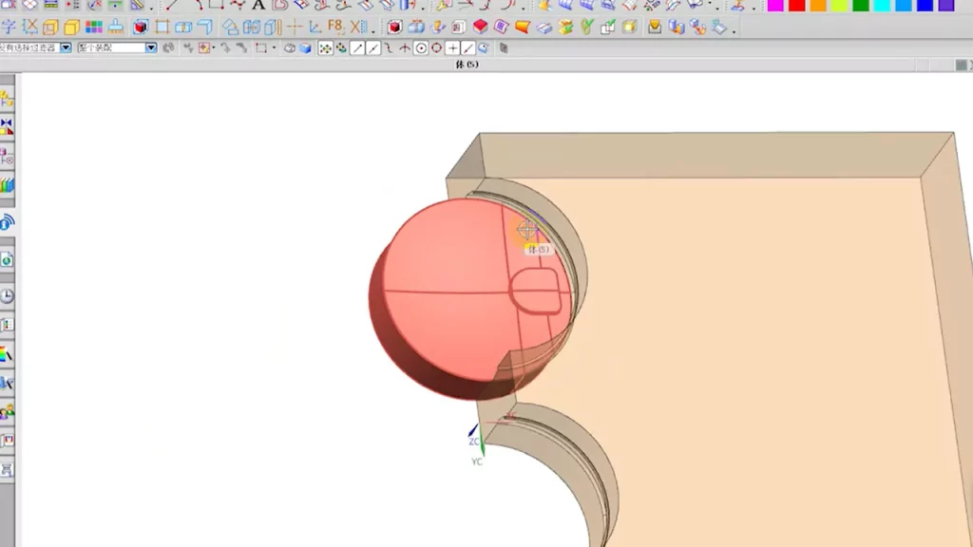Screen dimensions: 973x547
Task: Open the 整个装配 assembly scope dropdown
Action: point(150,46)
